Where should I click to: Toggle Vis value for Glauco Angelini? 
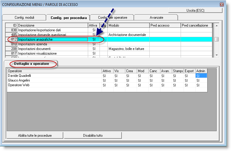(x=119, y=80)
